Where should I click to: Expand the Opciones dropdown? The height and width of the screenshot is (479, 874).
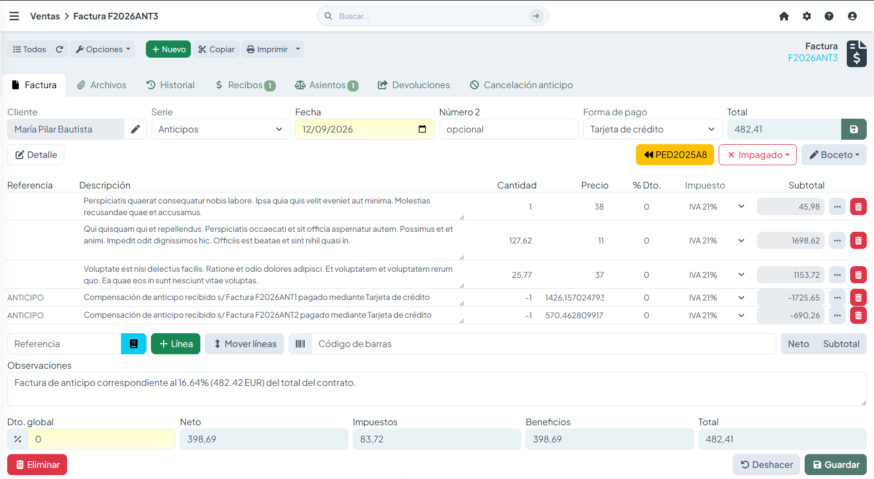tap(103, 49)
